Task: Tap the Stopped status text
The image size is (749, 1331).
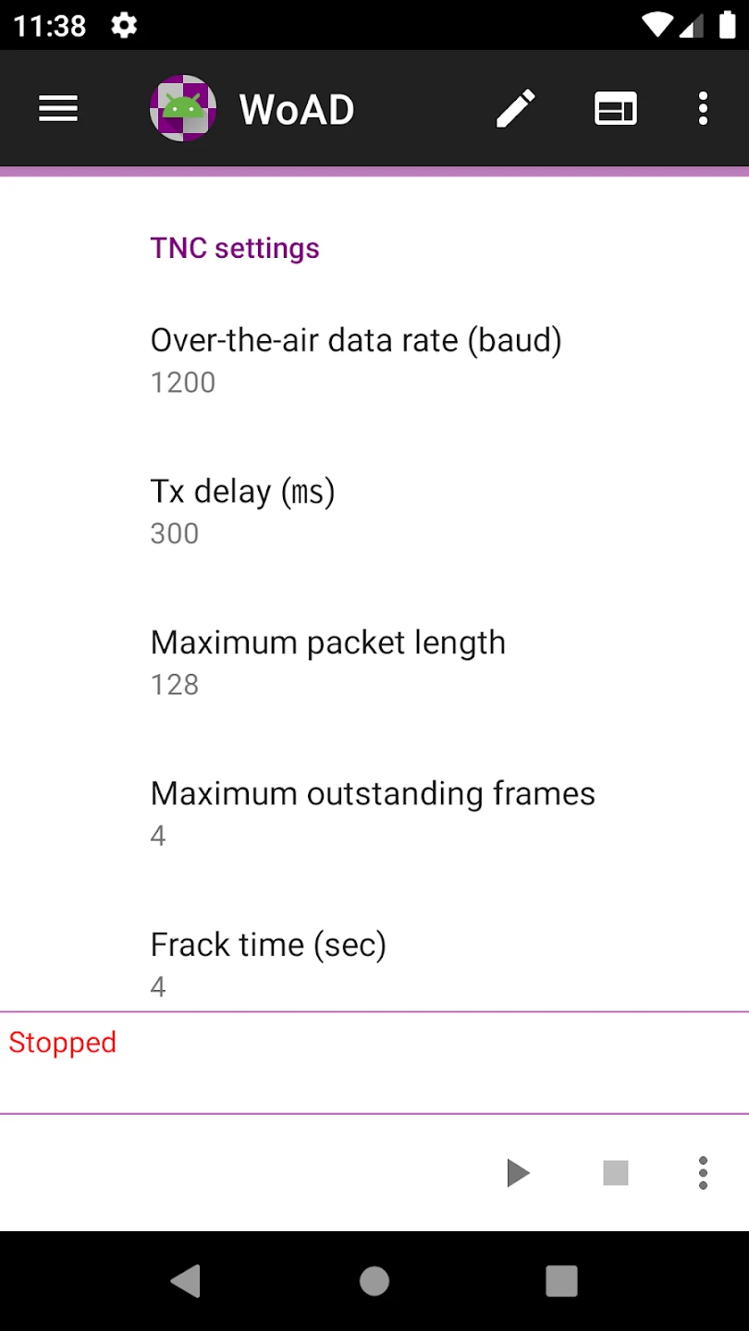Action: point(63,1043)
